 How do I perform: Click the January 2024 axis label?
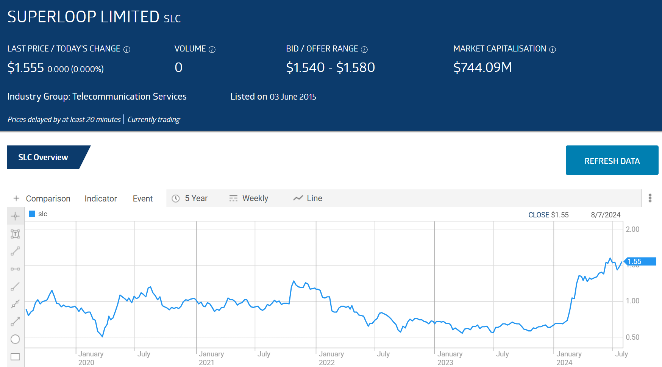[569, 358]
